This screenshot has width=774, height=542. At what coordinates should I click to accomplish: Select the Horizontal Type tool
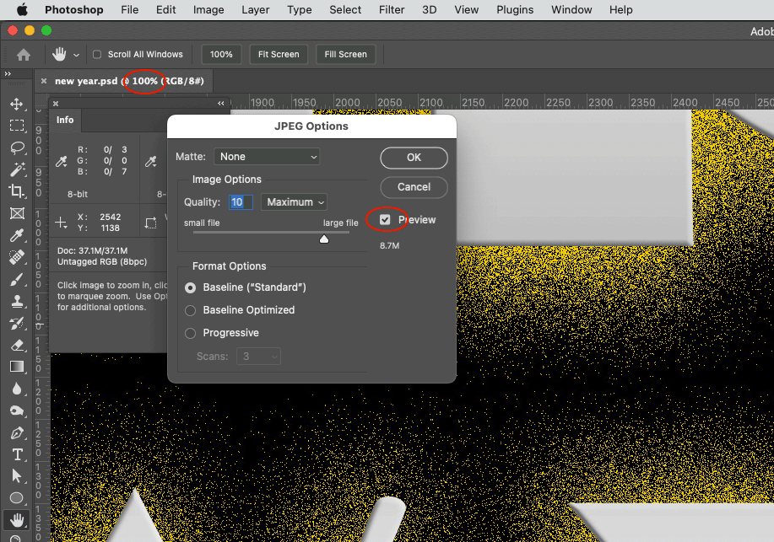tap(17, 454)
